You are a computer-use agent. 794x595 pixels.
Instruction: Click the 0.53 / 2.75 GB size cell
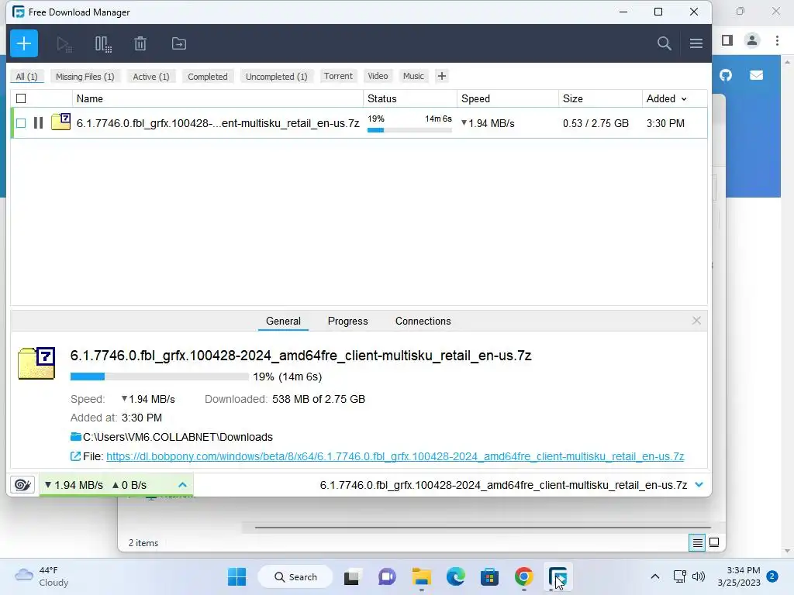(595, 123)
